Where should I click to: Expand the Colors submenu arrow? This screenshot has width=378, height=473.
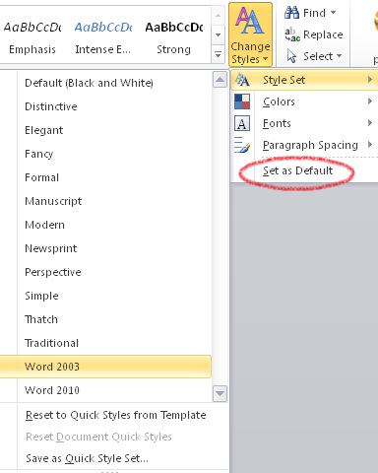coord(370,101)
